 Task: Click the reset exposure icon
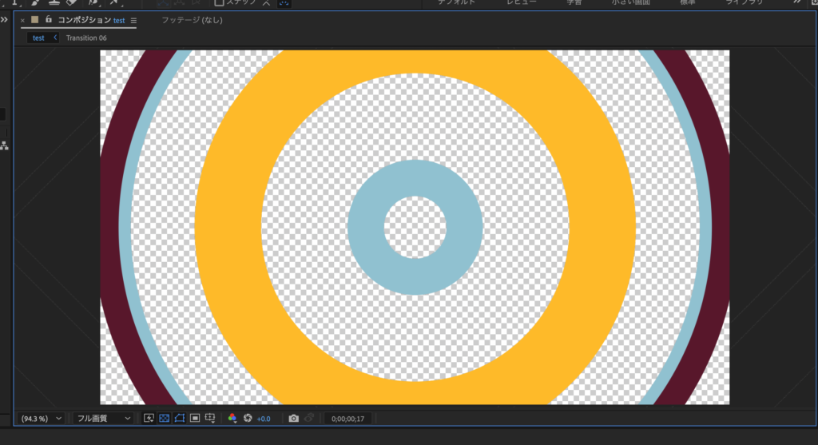pyautogui.click(x=248, y=418)
